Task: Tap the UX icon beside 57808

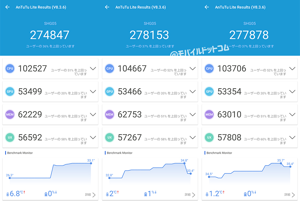Action: click(x=209, y=137)
